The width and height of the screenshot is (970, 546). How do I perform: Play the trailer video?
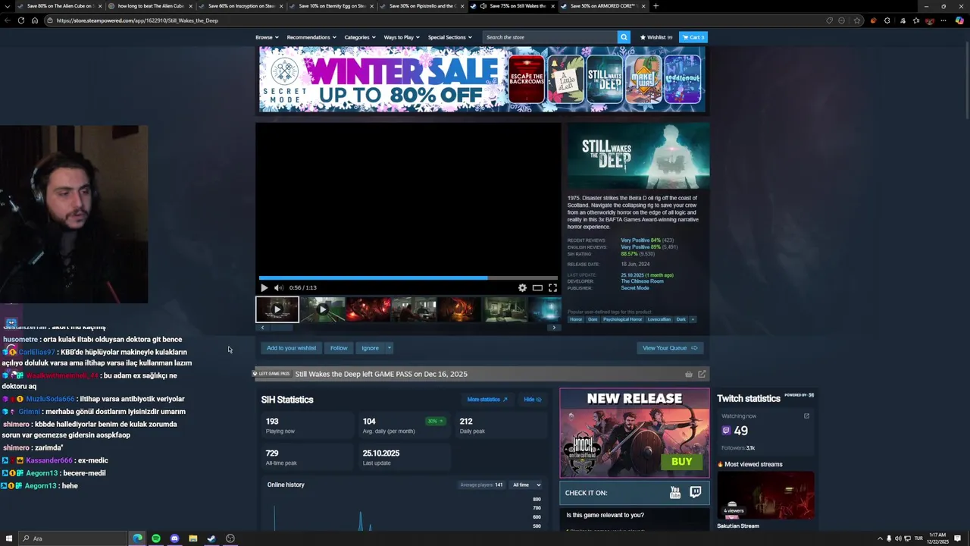[x=264, y=287]
